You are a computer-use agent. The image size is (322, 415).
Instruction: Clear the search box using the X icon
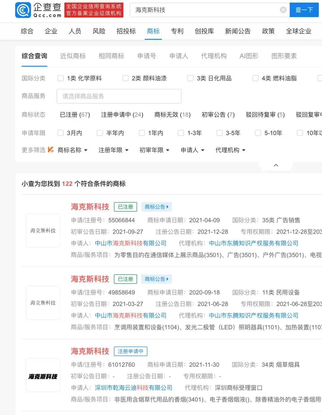click(283, 10)
